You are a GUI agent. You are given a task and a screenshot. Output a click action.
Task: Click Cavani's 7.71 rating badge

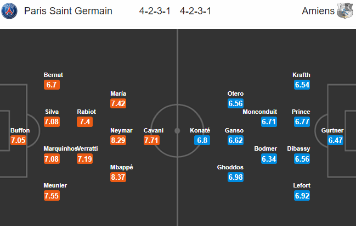pos(151,140)
